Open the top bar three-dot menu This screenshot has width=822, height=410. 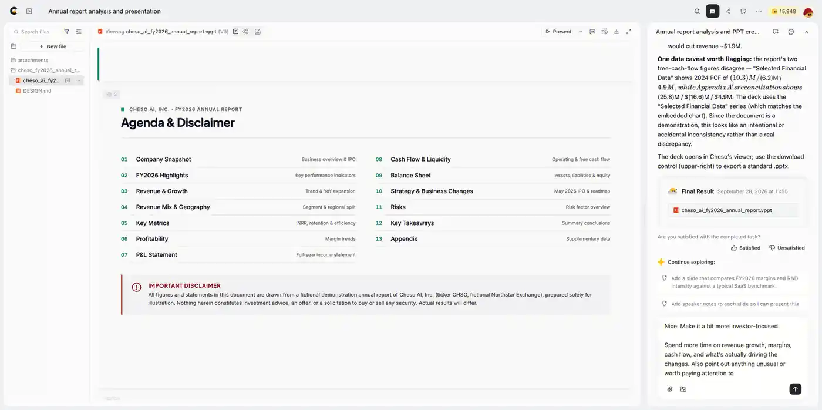tap(759, 11)
